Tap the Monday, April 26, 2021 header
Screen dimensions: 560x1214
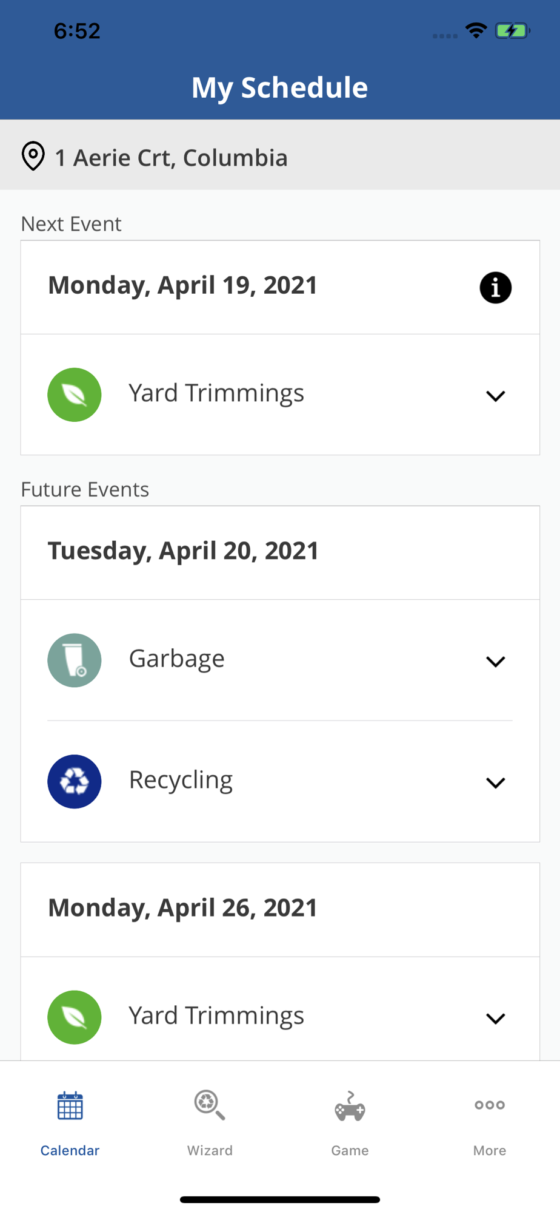click(x=183, y=908)
